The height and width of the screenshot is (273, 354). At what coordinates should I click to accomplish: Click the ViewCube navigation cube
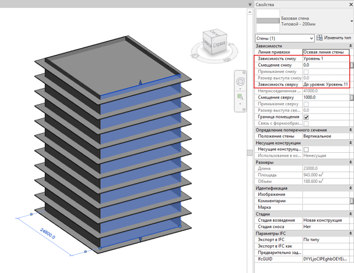click(214, 42)
